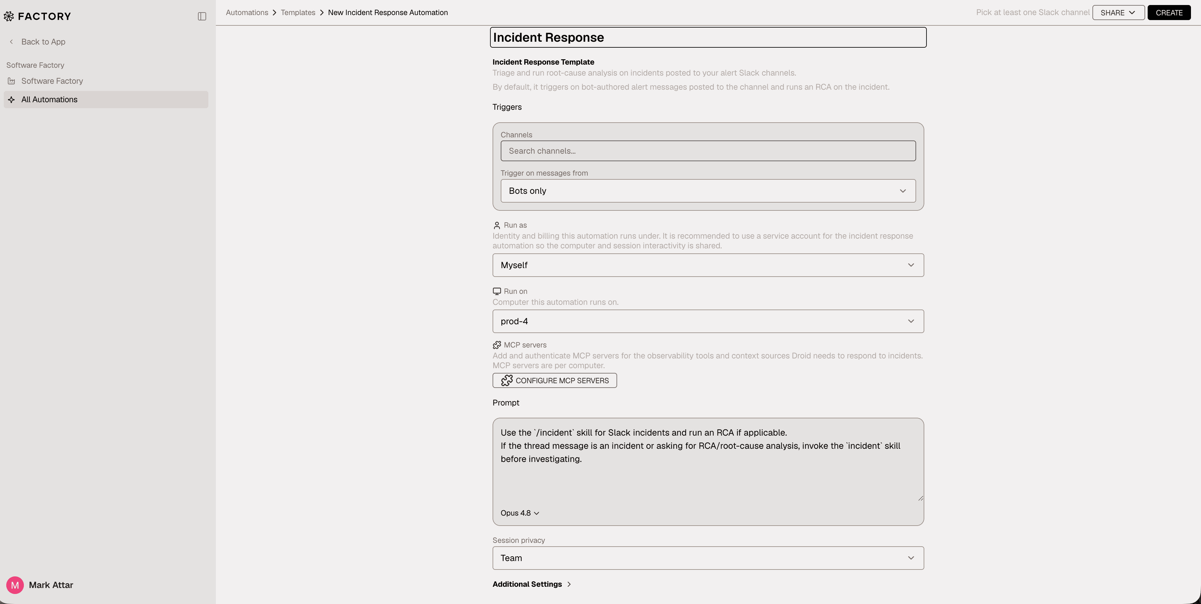Click the Software Factory section heading
This screenshot has height=604, width=1201.
(x=35, y=65)
